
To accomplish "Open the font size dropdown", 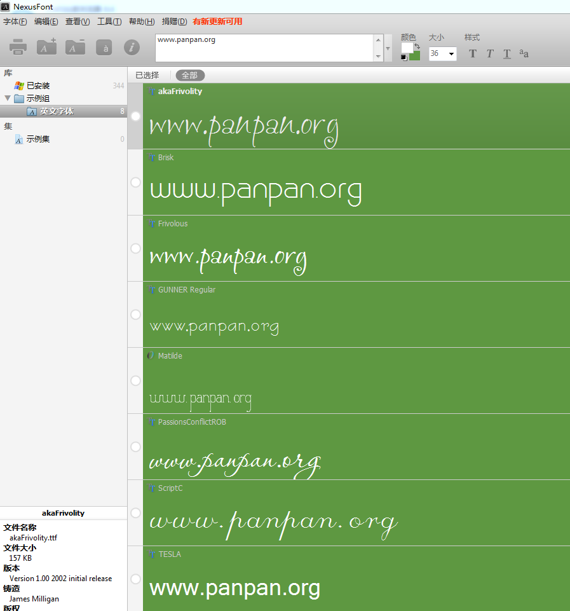I will click(451, 54).
